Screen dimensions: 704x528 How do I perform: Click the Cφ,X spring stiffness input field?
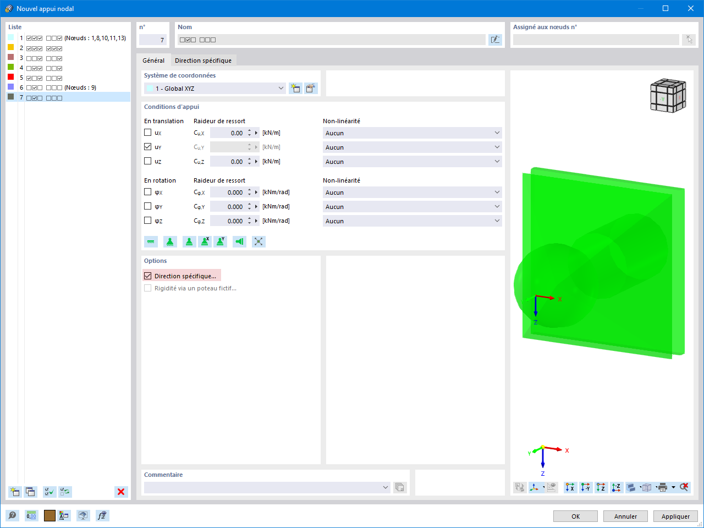point(228,192)
